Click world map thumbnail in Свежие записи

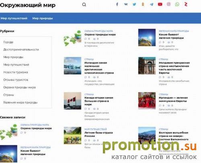8,132
